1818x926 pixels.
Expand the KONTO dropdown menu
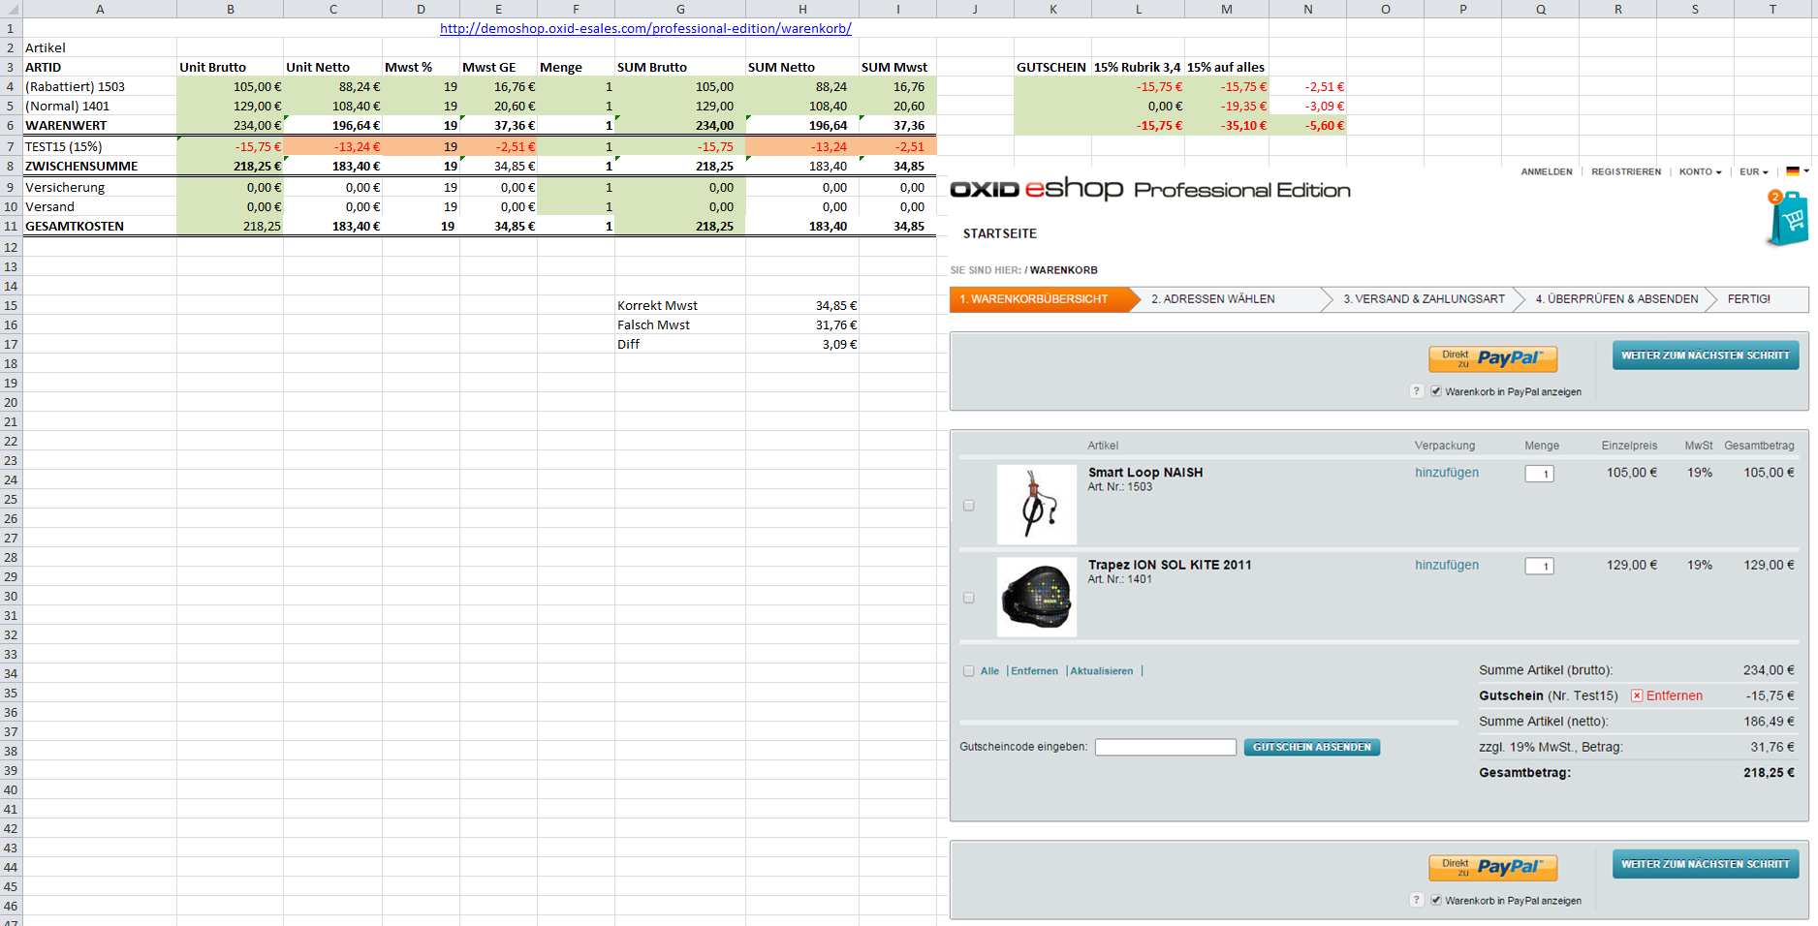1700,171
